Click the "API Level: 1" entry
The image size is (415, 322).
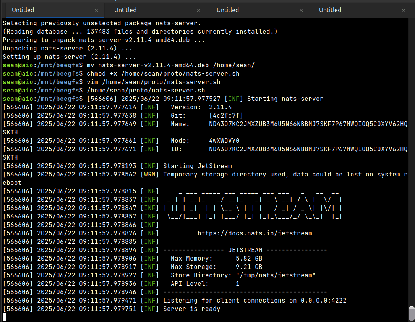(x=205, y=284)
